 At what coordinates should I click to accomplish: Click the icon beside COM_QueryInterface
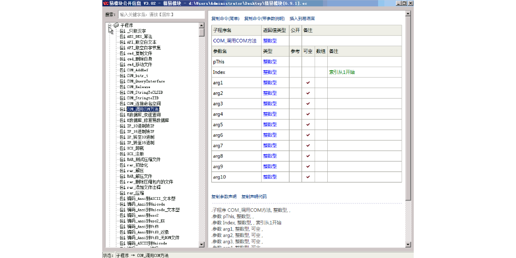(123, 81)
